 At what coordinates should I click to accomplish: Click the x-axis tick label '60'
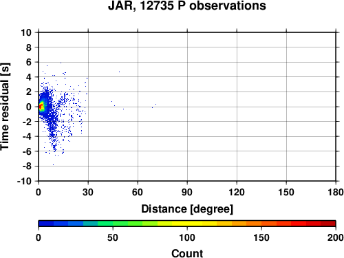click(138, 192)
